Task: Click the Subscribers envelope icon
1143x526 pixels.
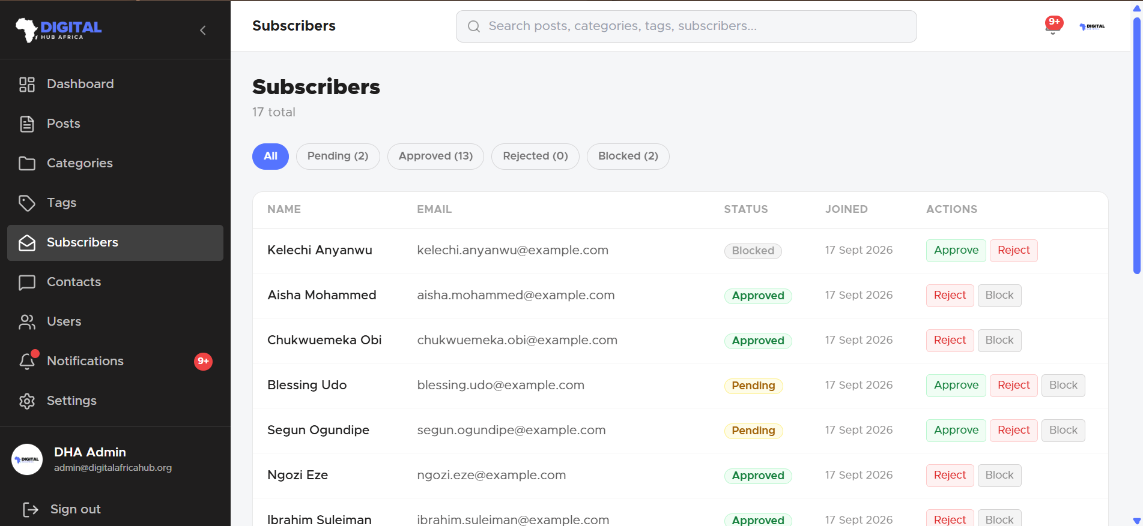Action: coord(27,242)
